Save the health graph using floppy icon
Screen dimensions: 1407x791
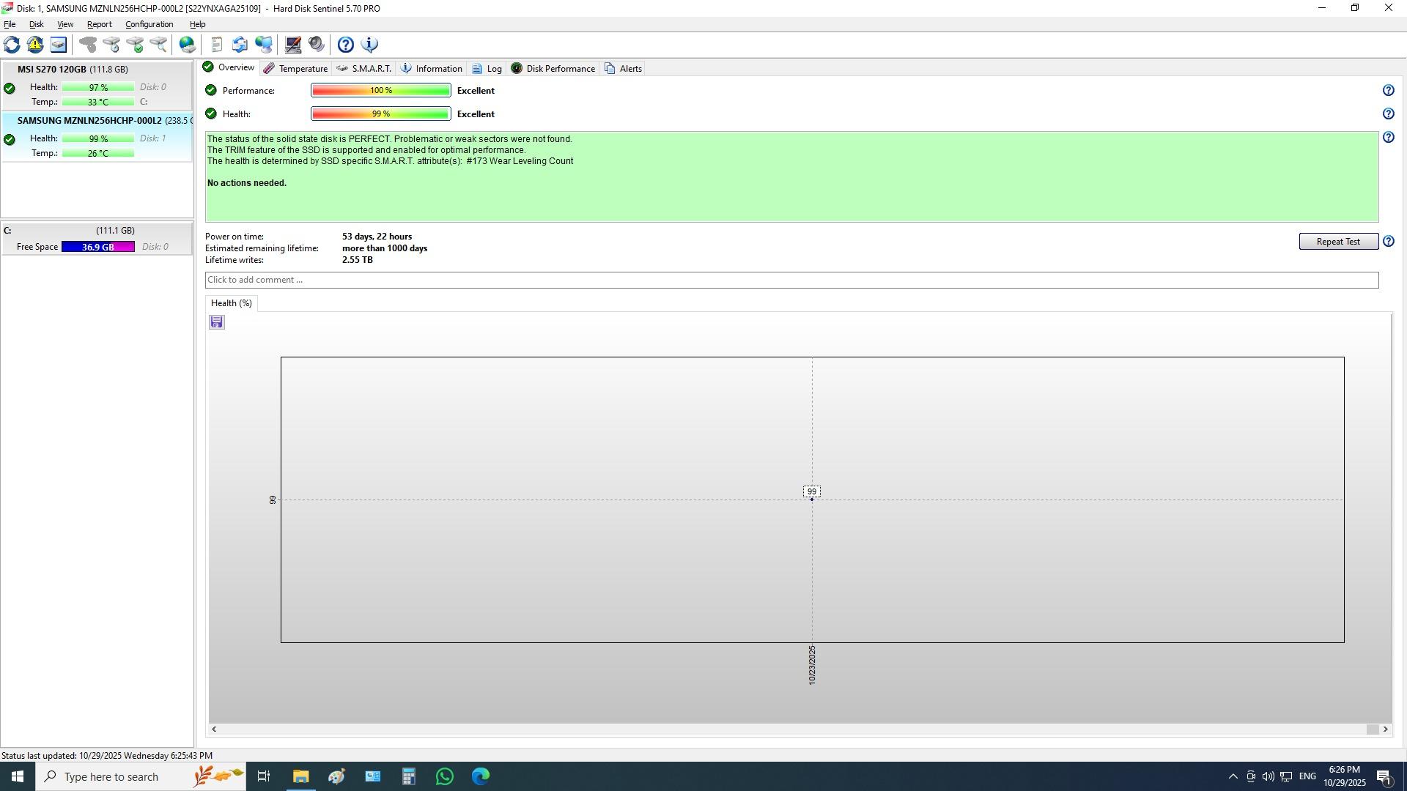[216, 322]
